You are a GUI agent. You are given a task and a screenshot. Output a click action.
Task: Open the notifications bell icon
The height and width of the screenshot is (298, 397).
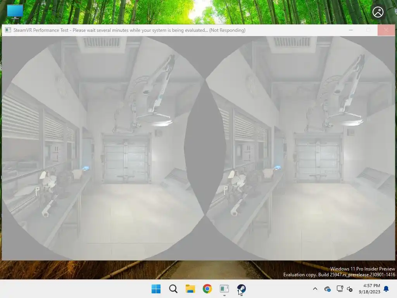pos(387,289)
